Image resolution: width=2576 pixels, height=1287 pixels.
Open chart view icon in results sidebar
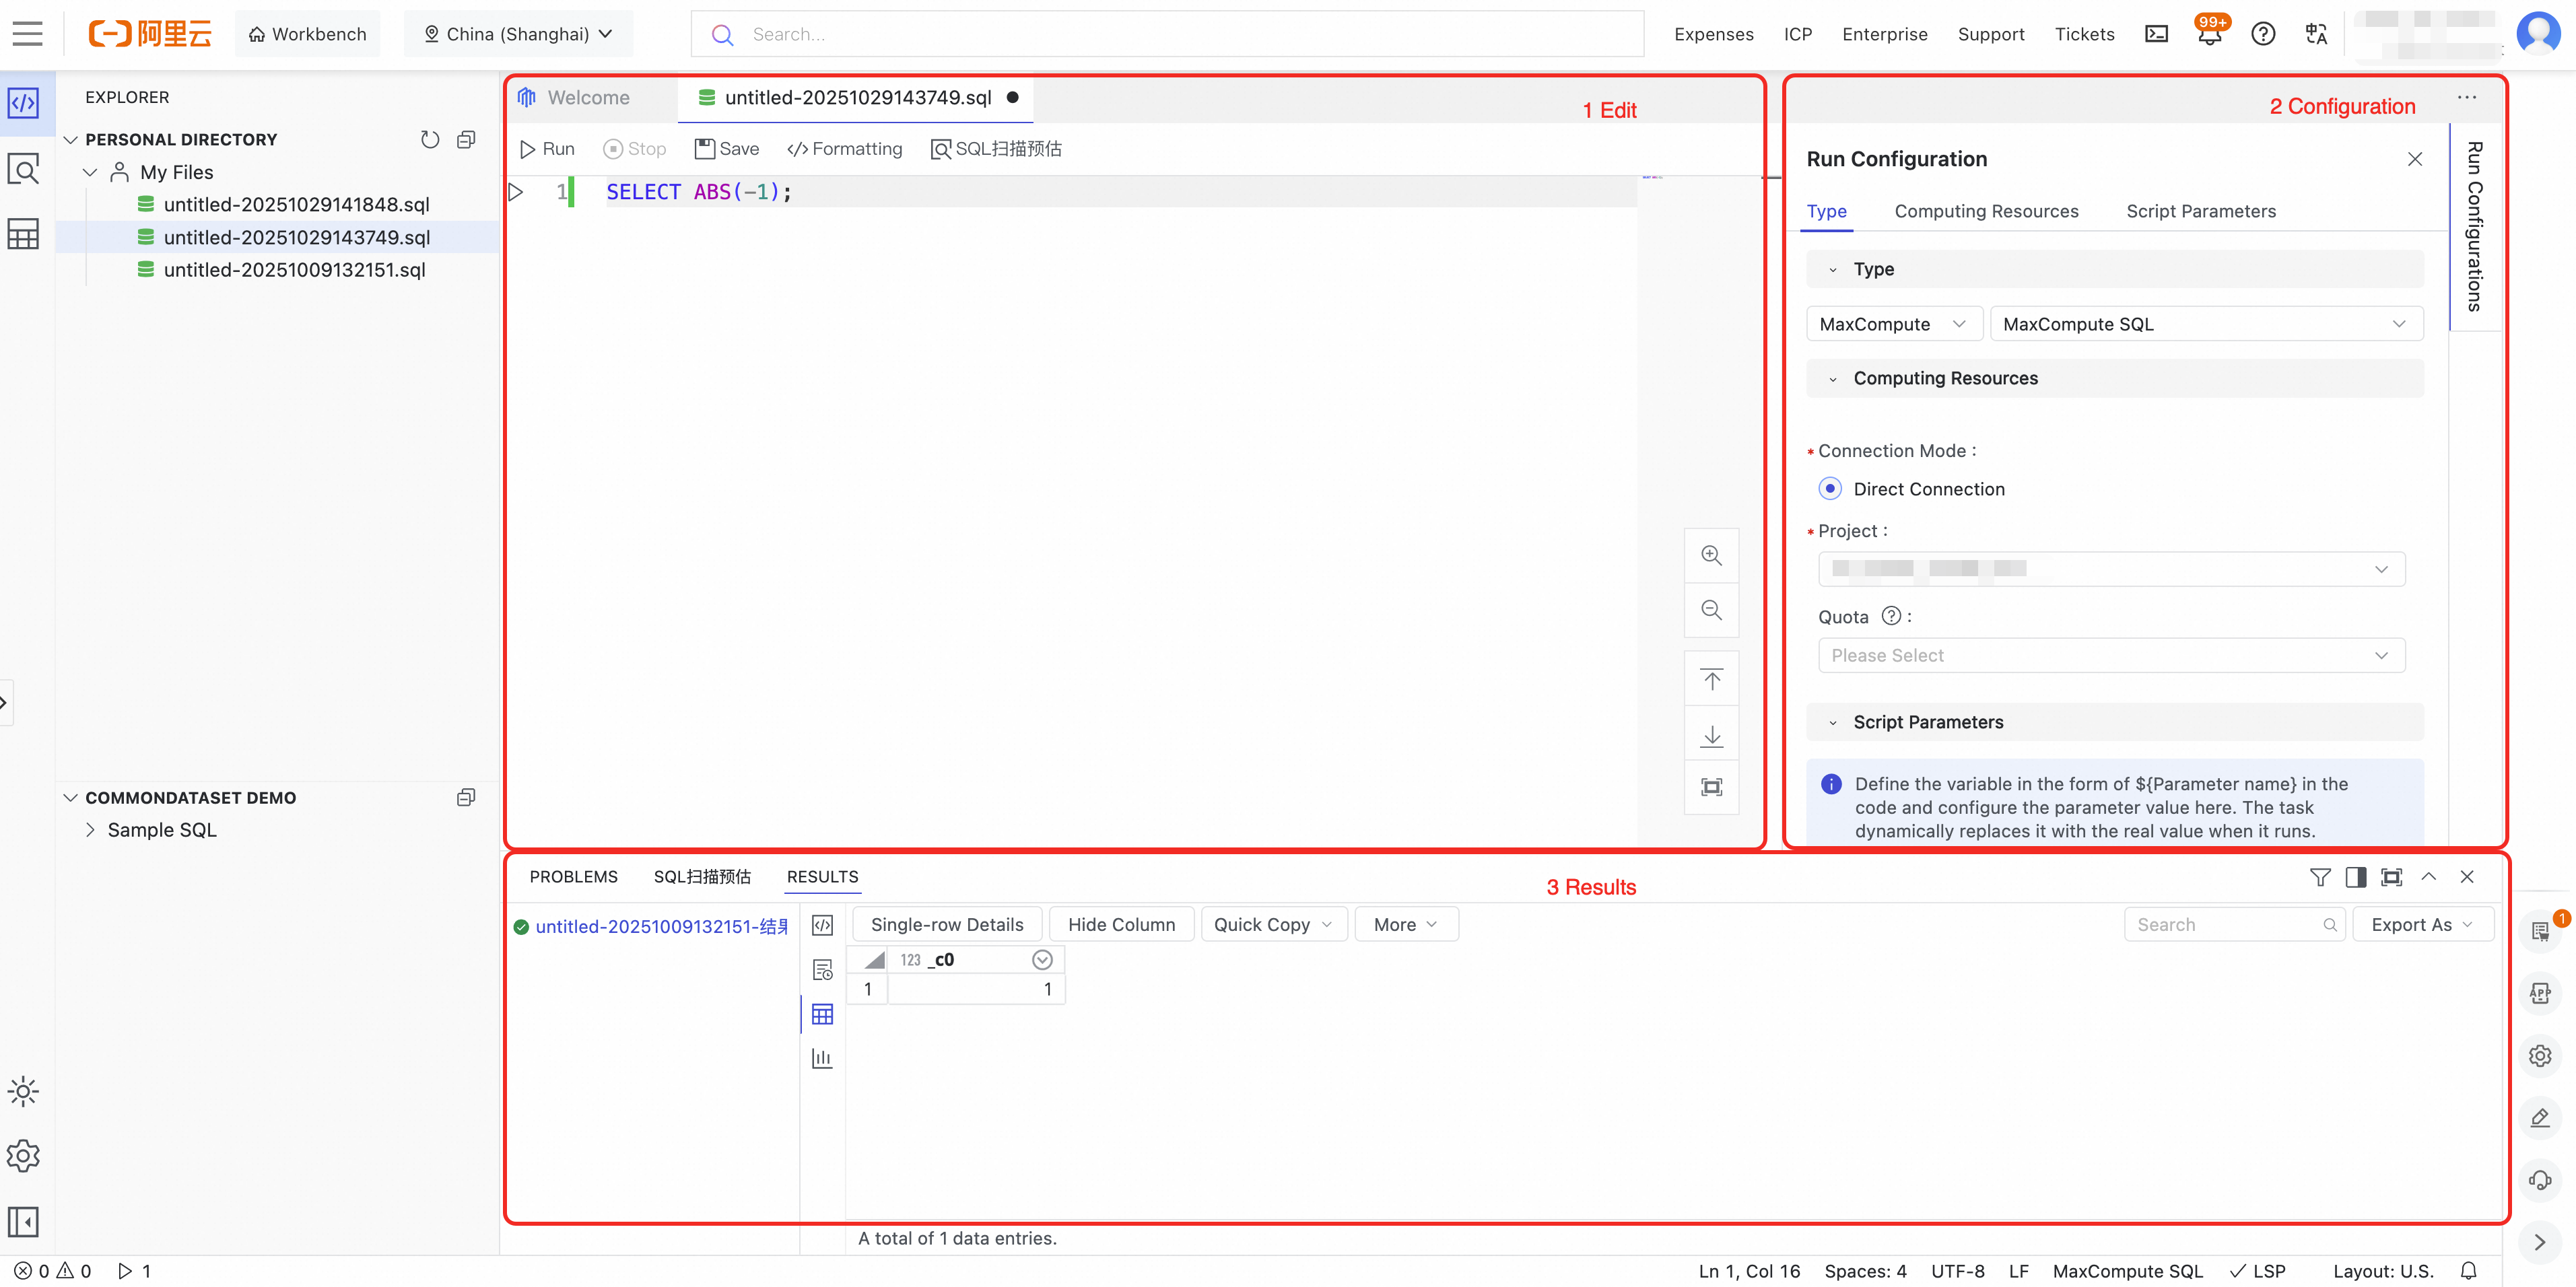[x=822, y=1058]
